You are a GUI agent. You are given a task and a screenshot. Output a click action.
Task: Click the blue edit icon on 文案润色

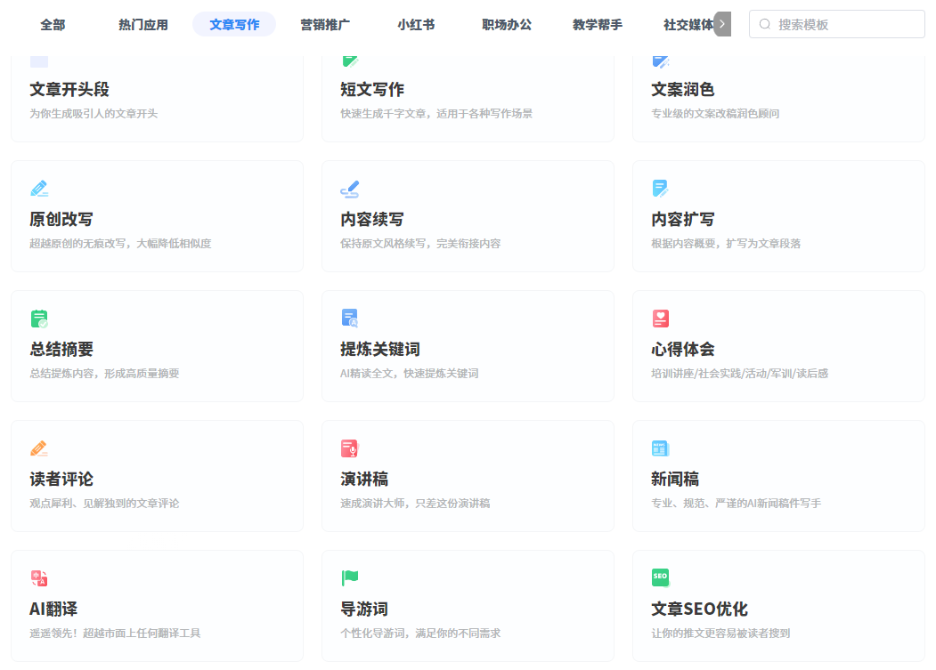660,61
